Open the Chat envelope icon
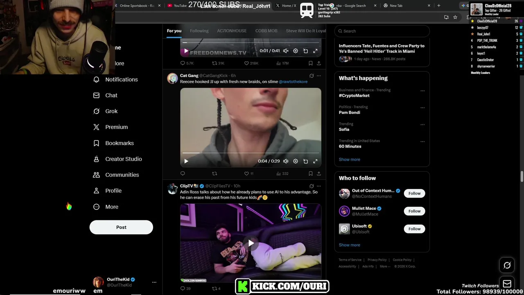 point(96,95)
